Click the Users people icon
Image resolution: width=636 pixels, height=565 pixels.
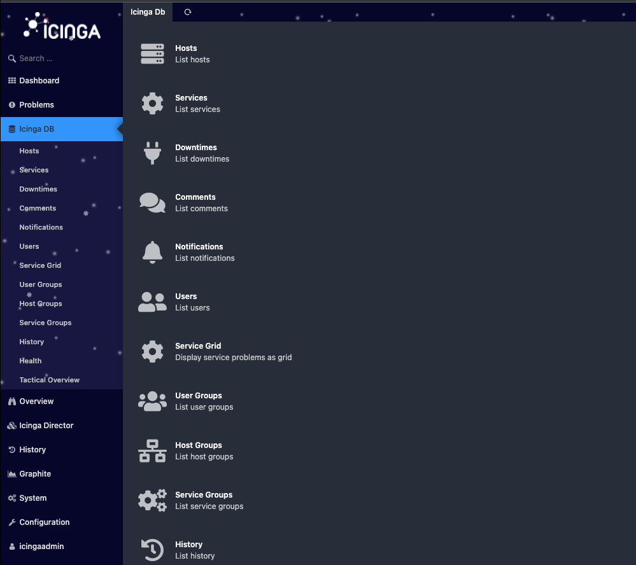pos(153,302)
